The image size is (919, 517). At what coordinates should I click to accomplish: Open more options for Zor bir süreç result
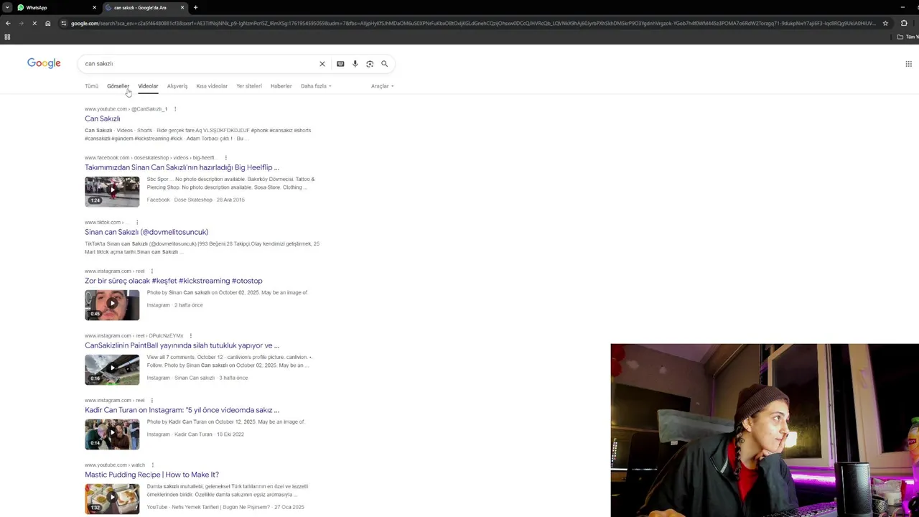151,271
